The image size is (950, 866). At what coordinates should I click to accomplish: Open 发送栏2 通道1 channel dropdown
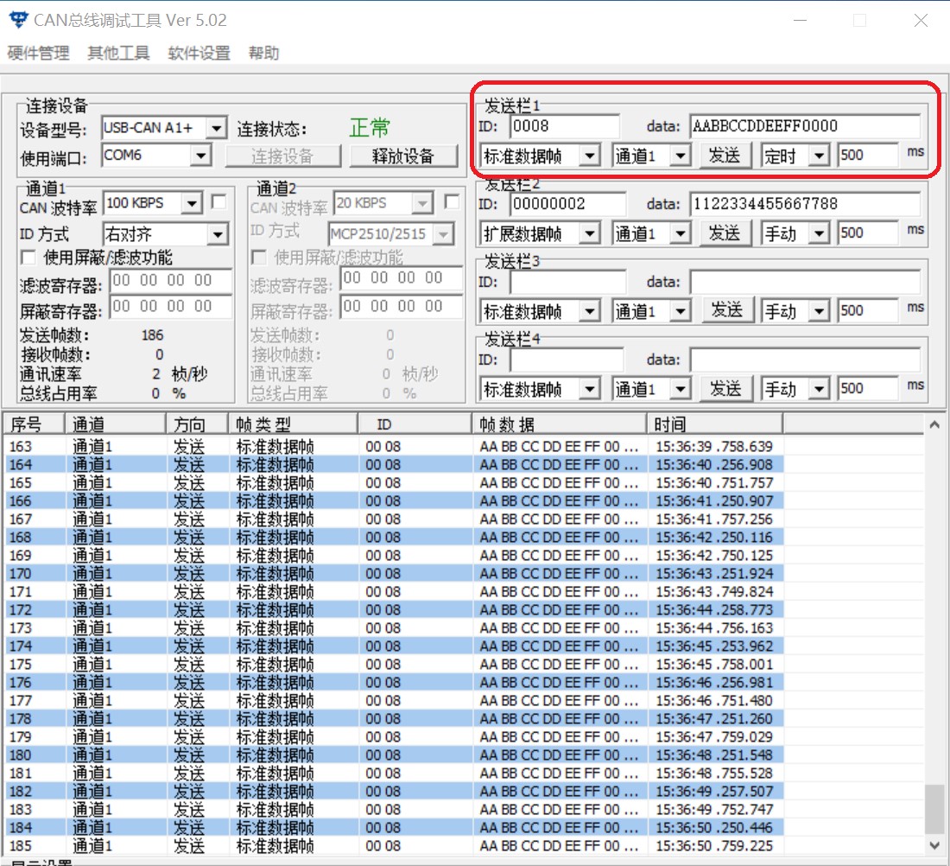coord(681,233)
